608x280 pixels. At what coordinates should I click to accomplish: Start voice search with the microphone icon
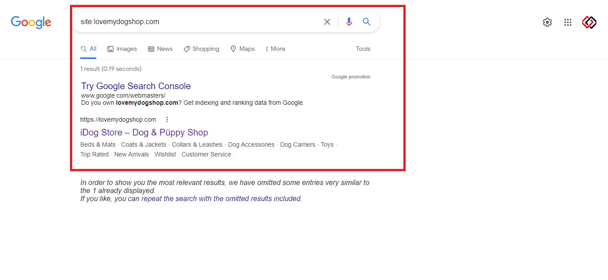click(x=349, y=22)
